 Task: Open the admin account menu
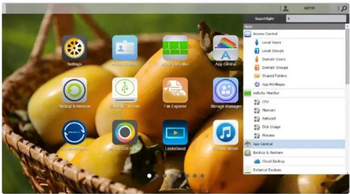pyautogui.click(x=309, y=8)
